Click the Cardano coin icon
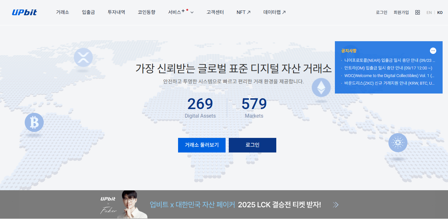The image size is (448, 220). (x=398, y=143)
